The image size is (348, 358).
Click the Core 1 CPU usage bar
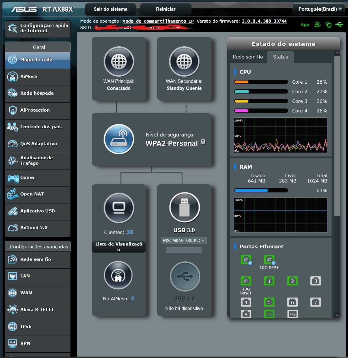[261, 82]
